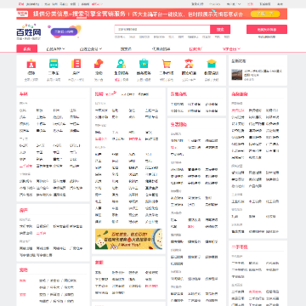Open the second-hand goods shopping cart icon

(x=167, y=64)
